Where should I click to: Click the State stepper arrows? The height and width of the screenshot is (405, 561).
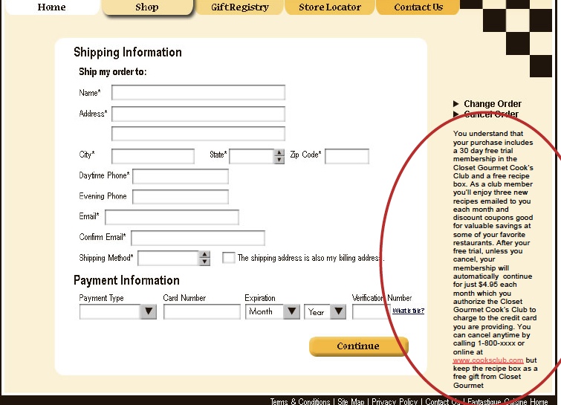(279, 156)
